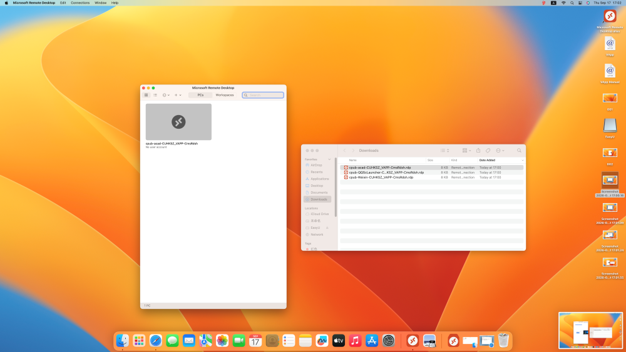Toggle the Date Added sort direction chevron
626x352 pixels.
click(x=522, y=160)
